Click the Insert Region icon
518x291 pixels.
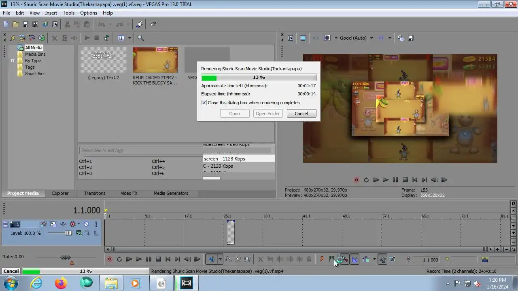point(331,259)
